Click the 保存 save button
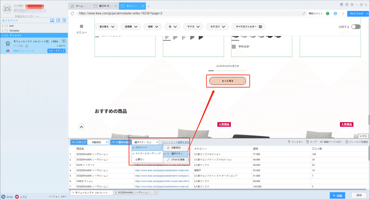Image resolution: width=370 pixels, height=200 pixels. 359,195
